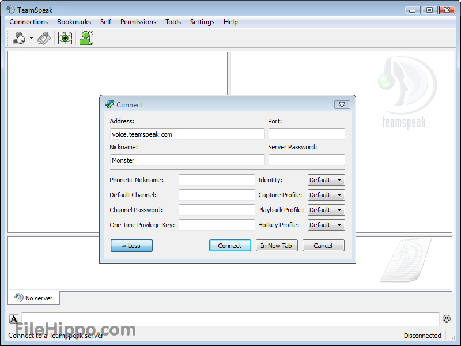Viewport: 461px width, 346px height.
Task: Click the Disconnected status text
Action: click(422, 336)
